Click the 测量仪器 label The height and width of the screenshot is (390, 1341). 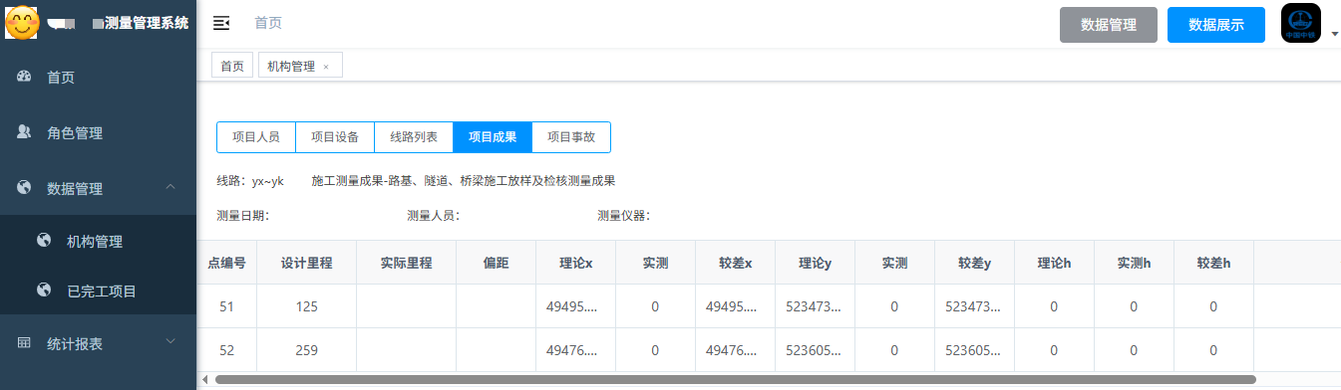pyautogui.click(x=624, y=215)
